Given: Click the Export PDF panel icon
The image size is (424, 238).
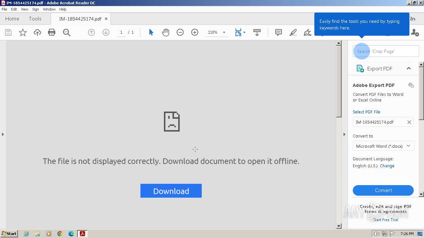Looking at the screenshot, I should tap(360, 68).
